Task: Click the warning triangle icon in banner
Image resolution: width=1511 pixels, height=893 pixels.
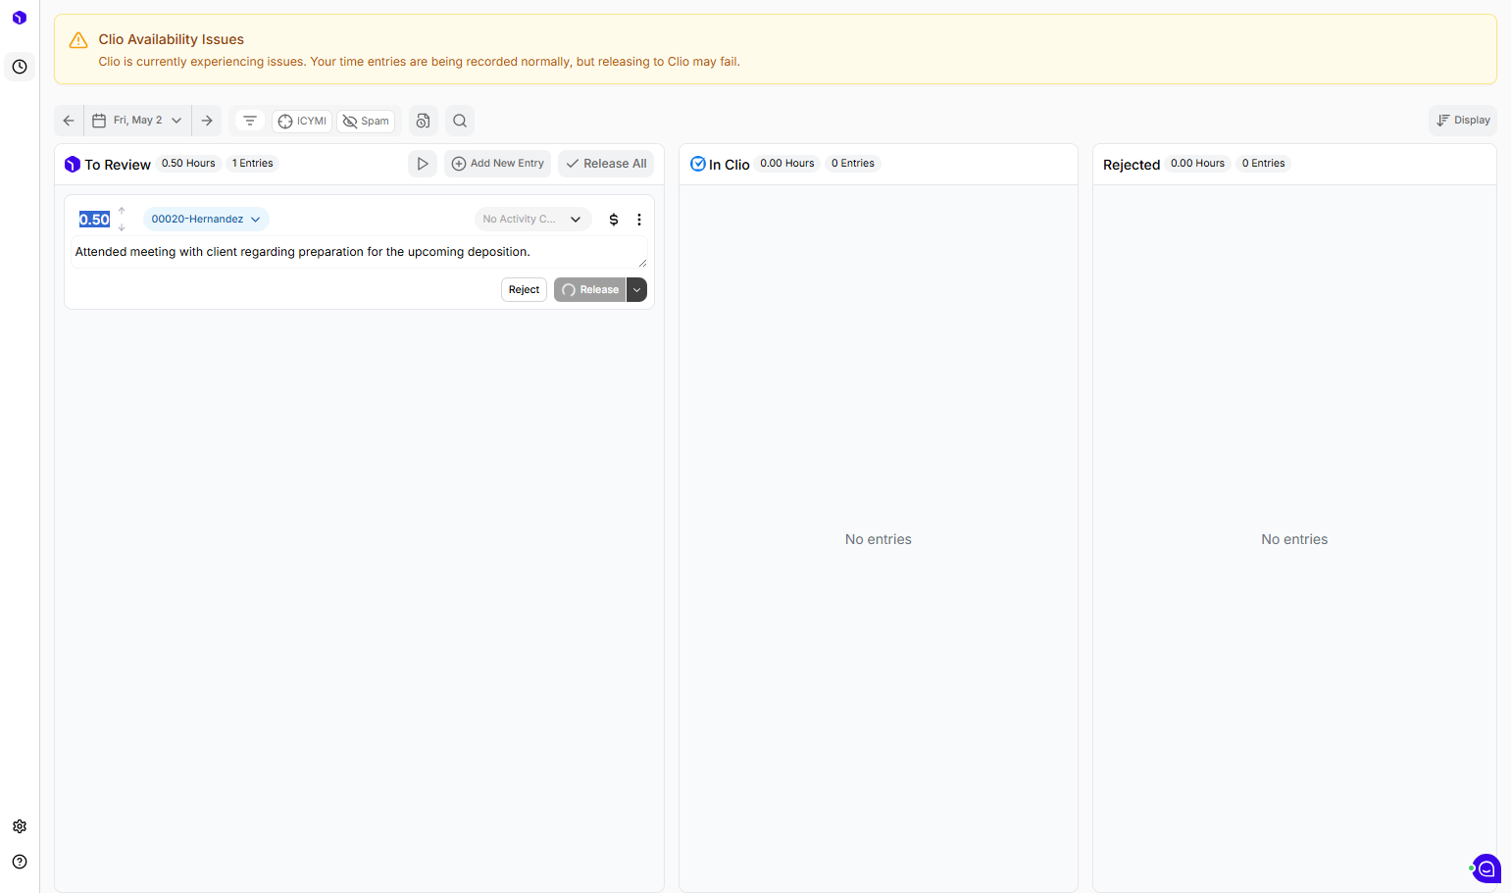Action: [78, 40]
